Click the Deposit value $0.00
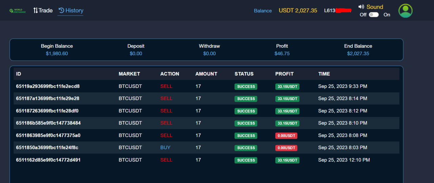434x183 pixels. click(x=136, y=53)
